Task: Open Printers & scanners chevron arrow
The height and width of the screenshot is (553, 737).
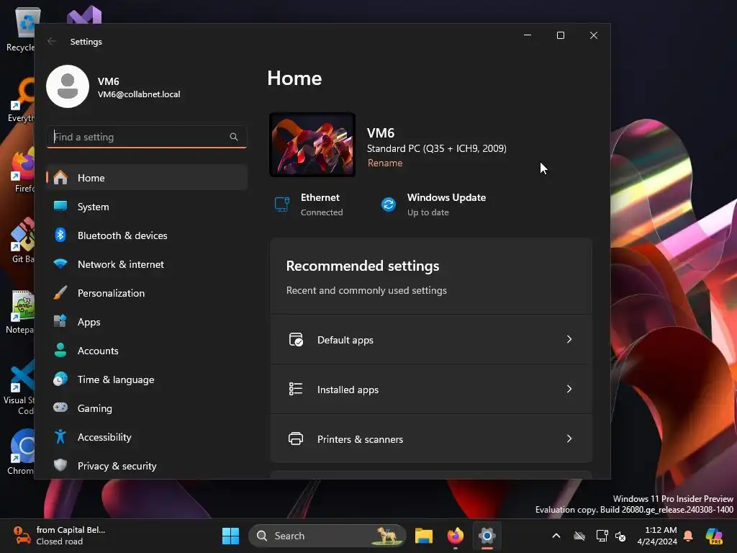Action: pos(569,439)
